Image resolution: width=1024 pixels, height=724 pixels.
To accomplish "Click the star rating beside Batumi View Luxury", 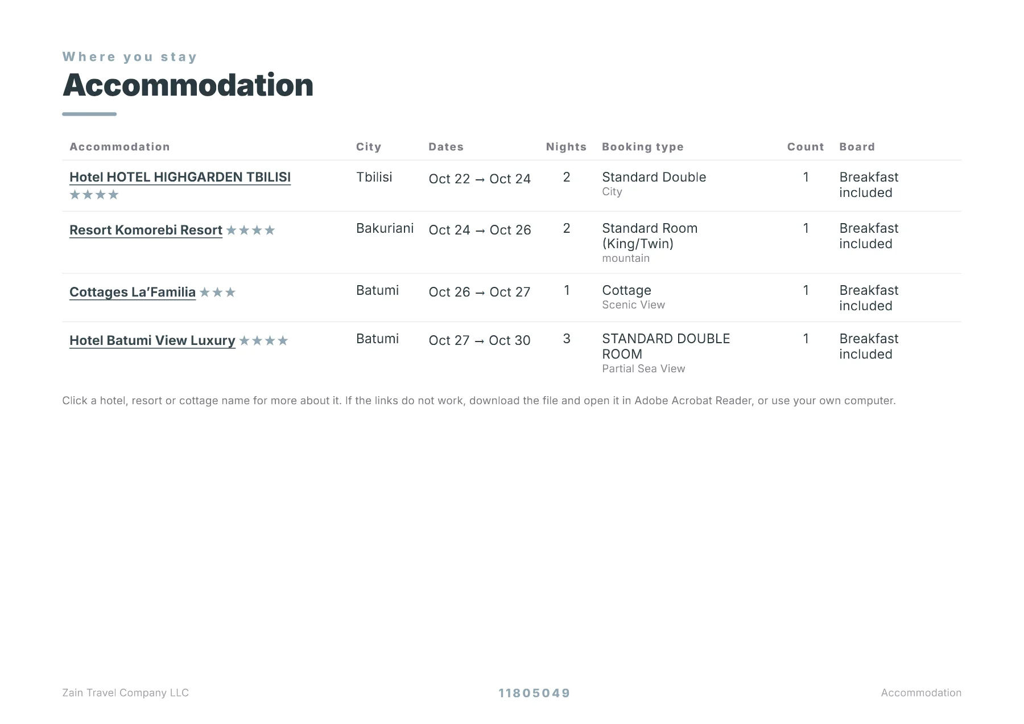I will pos(263,341).
